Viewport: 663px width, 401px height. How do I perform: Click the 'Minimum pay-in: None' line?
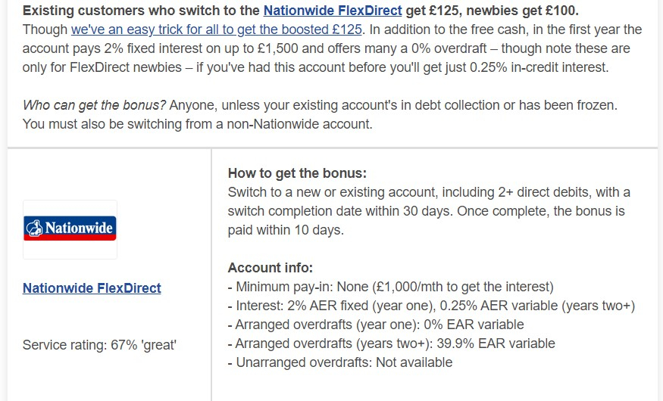(391, 287)
